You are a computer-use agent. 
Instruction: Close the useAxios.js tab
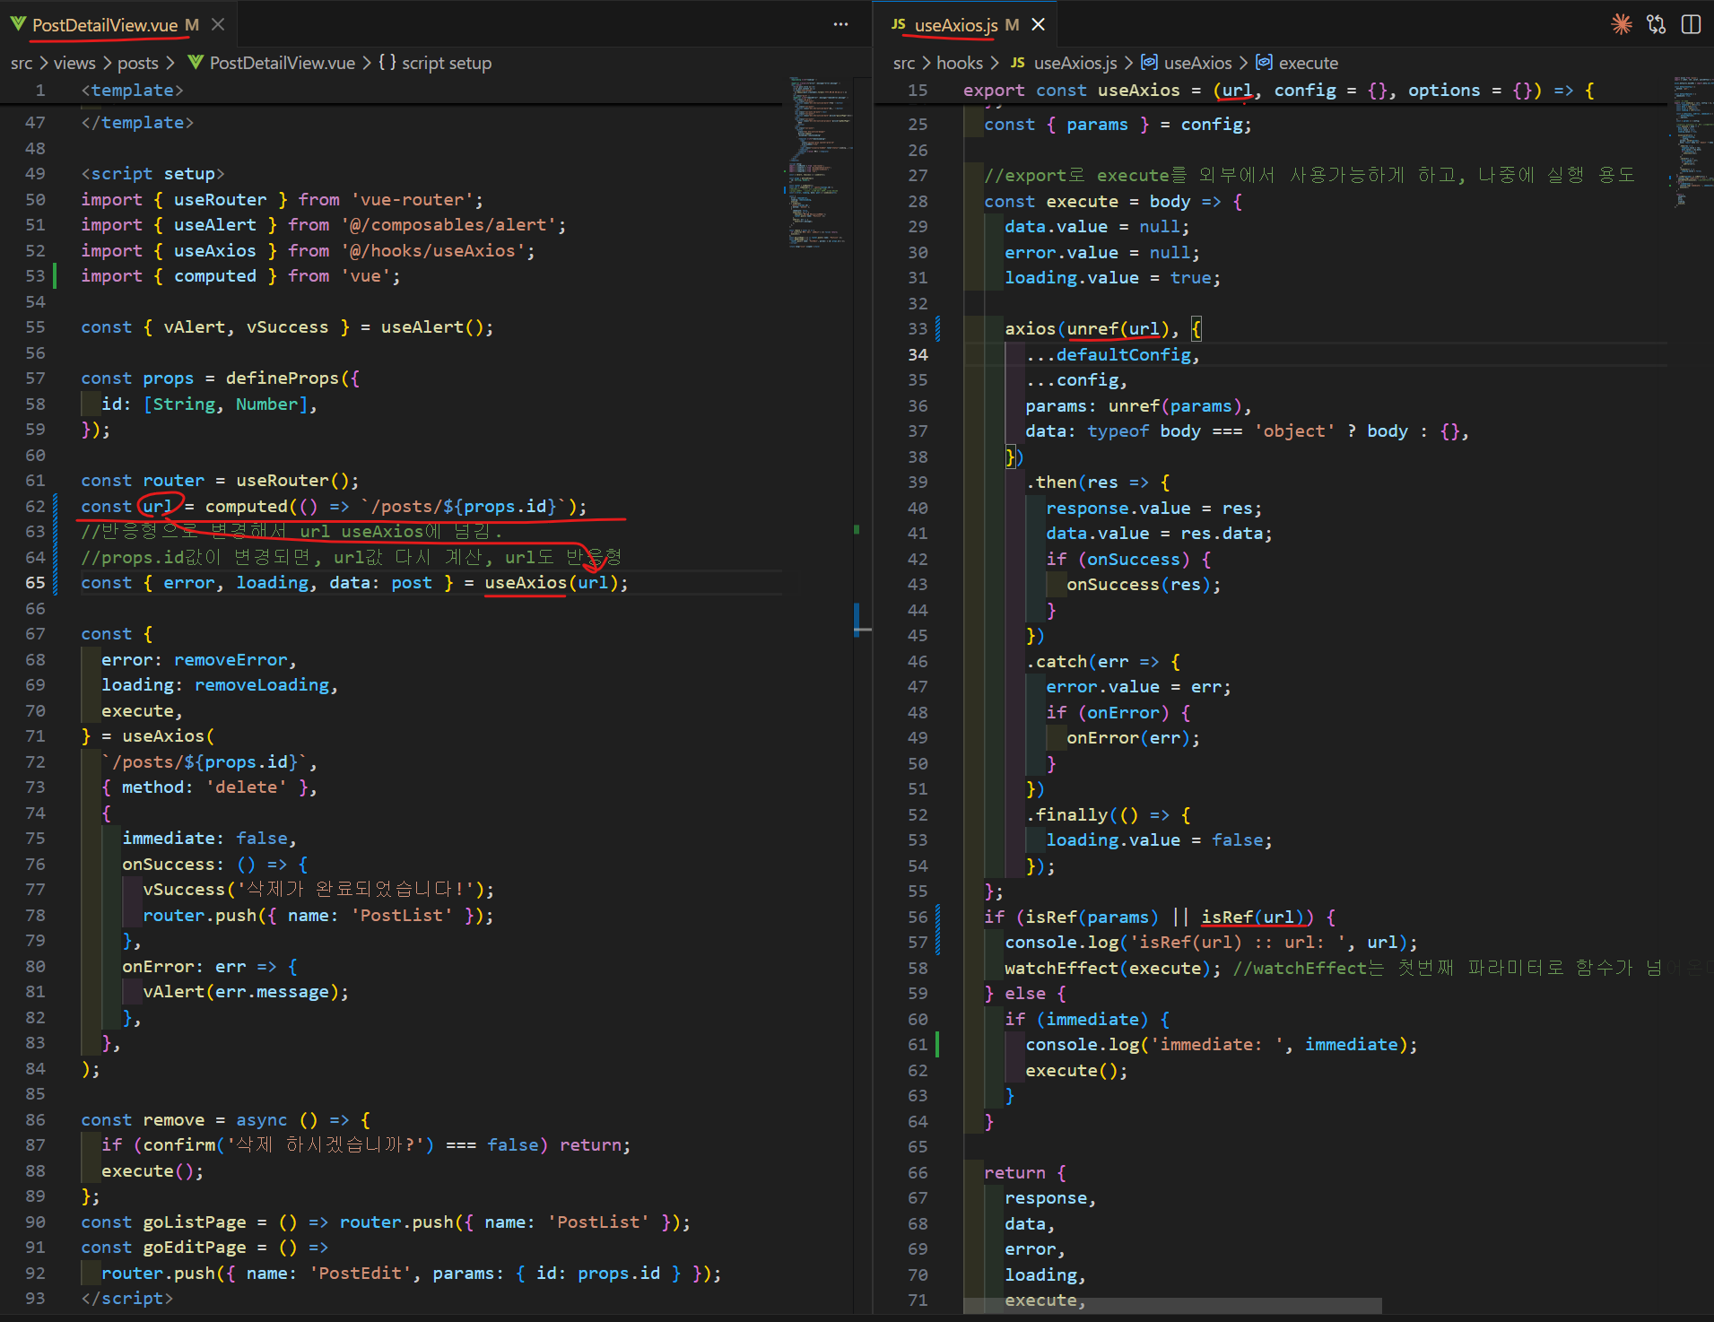(x=1039, y=24)
